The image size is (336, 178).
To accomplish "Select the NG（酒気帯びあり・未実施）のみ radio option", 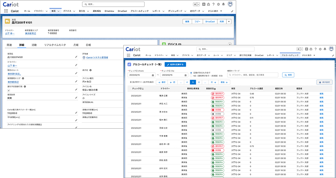I will [191, 76].
